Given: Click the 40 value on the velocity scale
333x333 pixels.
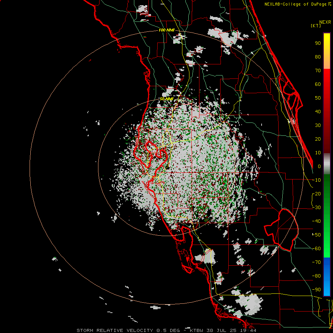Looking at the screenshot, I should [318, 112].
